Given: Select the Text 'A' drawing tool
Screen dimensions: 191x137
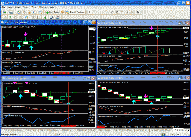Looking at the screenshot, I should 127,12.
